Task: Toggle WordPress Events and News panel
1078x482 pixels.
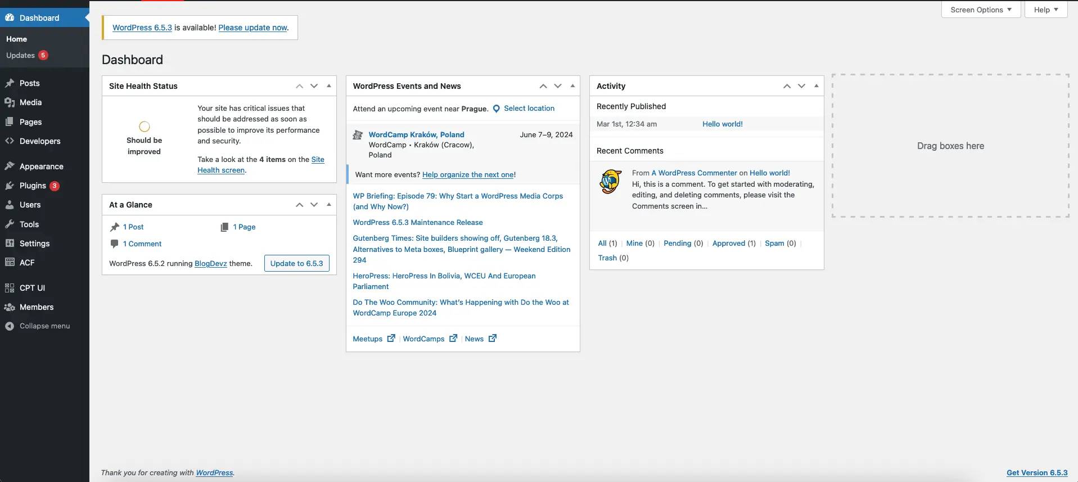Action: coord(572,86)
